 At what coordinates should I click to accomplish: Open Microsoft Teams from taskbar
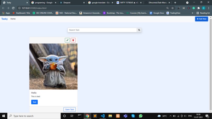pyautogui.click(x=125, y=116)
